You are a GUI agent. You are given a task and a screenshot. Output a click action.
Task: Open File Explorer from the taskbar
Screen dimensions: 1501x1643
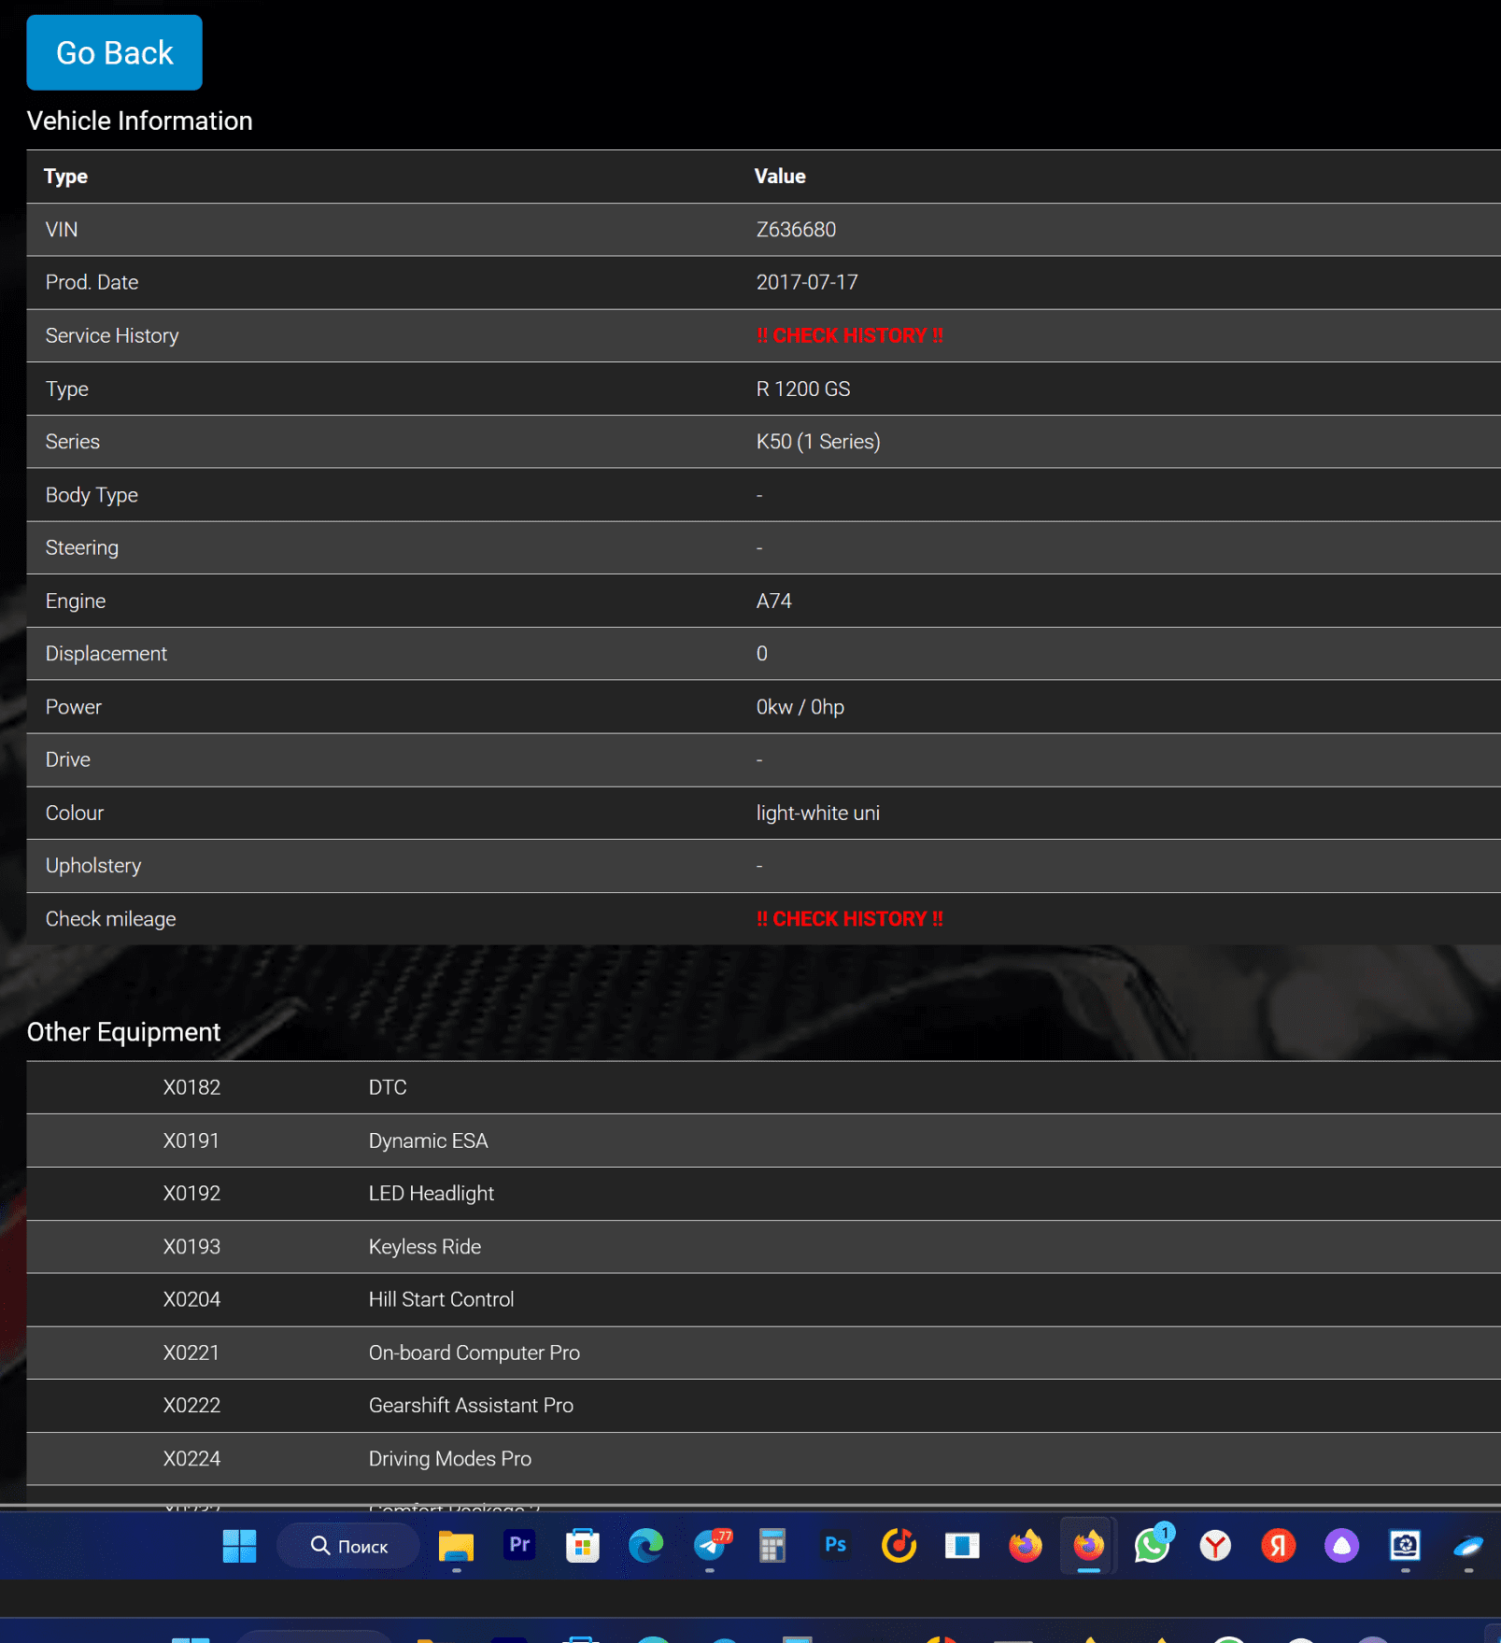click(456, 1546)
